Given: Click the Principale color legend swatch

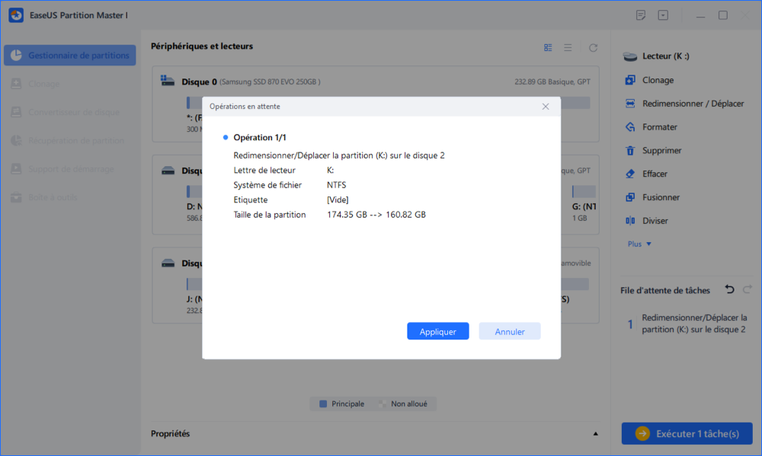Looking at the screenshot, I should tap(323, 403).
